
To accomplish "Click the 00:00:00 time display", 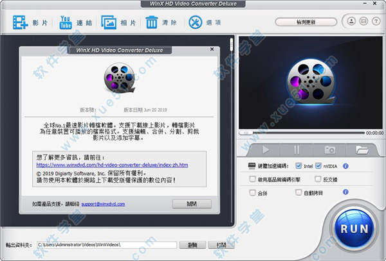I will 374,133.
